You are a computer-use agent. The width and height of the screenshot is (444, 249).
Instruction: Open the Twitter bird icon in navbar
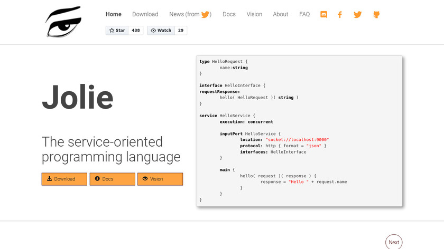click(357, 15)
